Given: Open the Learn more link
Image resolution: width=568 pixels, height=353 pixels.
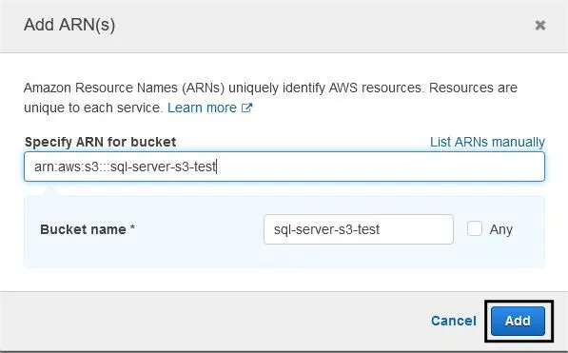Looking at the screenshot, I should pos(202,108).
